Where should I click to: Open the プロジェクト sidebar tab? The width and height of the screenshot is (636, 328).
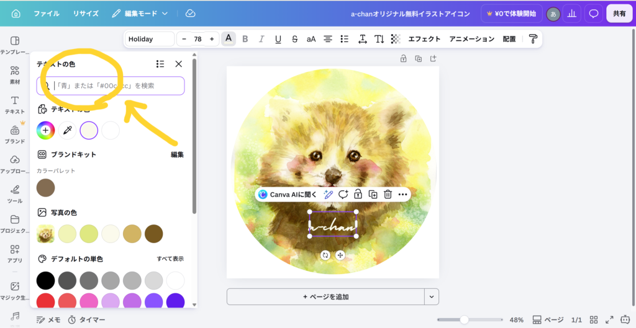(x=15, y=224)
